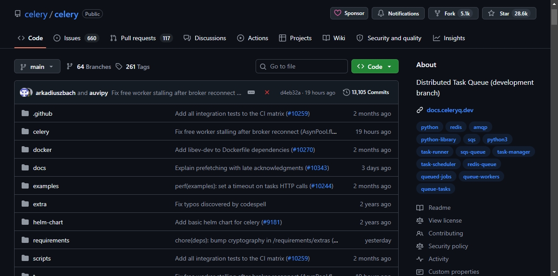Click the page scrollbar down arrow
Screen dimensions: 558x276
554,272
